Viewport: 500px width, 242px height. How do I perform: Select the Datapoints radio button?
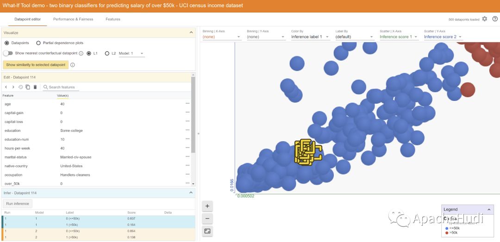pyautogui.click(x=6, y=43)
